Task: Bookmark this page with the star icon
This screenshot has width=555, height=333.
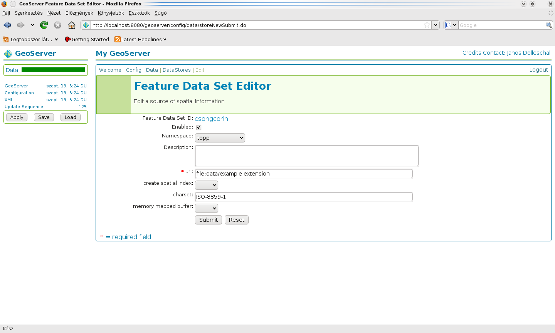Action: pyautogui.click(x=427, y=25)
